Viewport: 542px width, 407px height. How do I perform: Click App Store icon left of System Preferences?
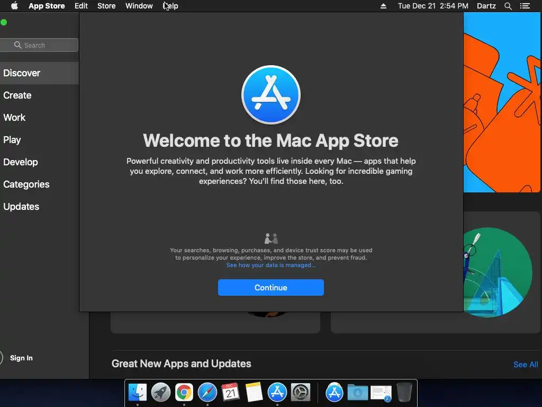coord(277,393)
